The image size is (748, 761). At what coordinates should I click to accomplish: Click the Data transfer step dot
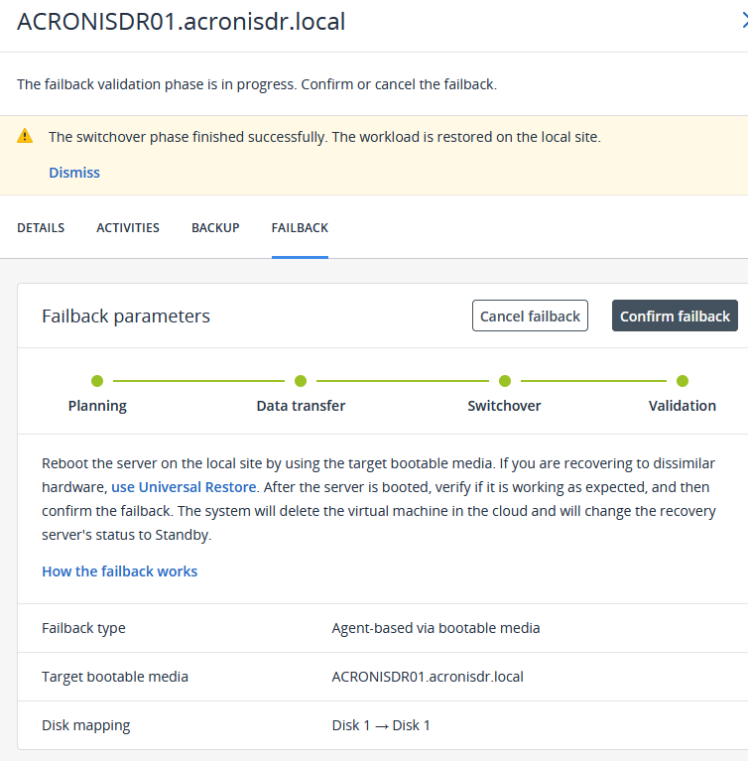click(301, 381)
